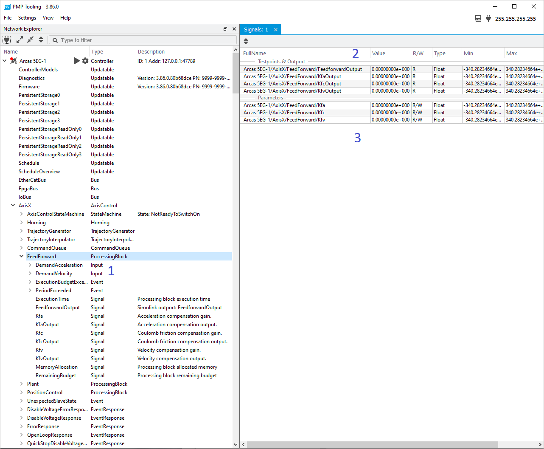Screen dimensions: 544x449
Task: Open the File menu
Action: 8,18
